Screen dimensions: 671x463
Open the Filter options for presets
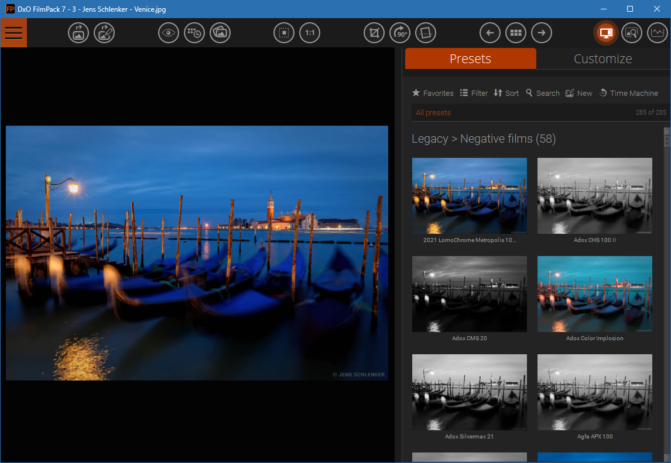tap(474, 93)
